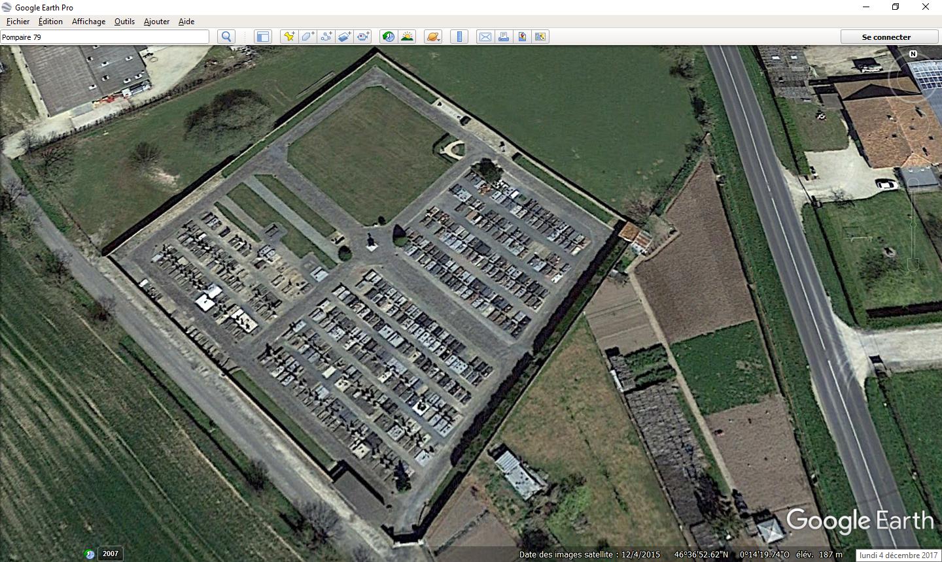Click the longitude 0°14'19.74"O in the status bar
Image resolution: width=942 pixels, height=562 pixels.
click(x=764, y=555)
